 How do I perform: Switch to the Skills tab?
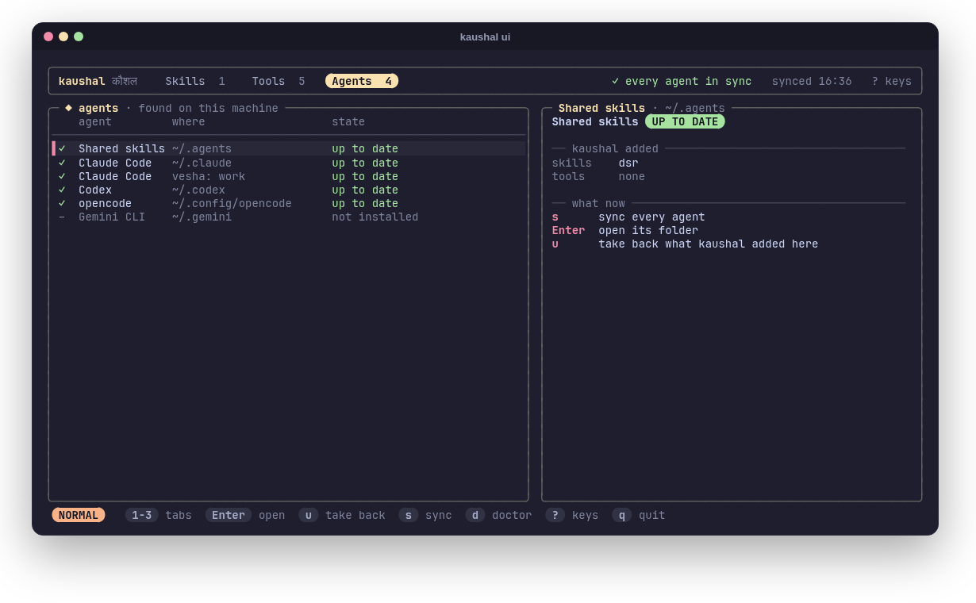coord(195,81)
